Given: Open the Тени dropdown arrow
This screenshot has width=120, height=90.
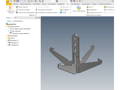Looking at the screenshot, I should tap(93, 7).
